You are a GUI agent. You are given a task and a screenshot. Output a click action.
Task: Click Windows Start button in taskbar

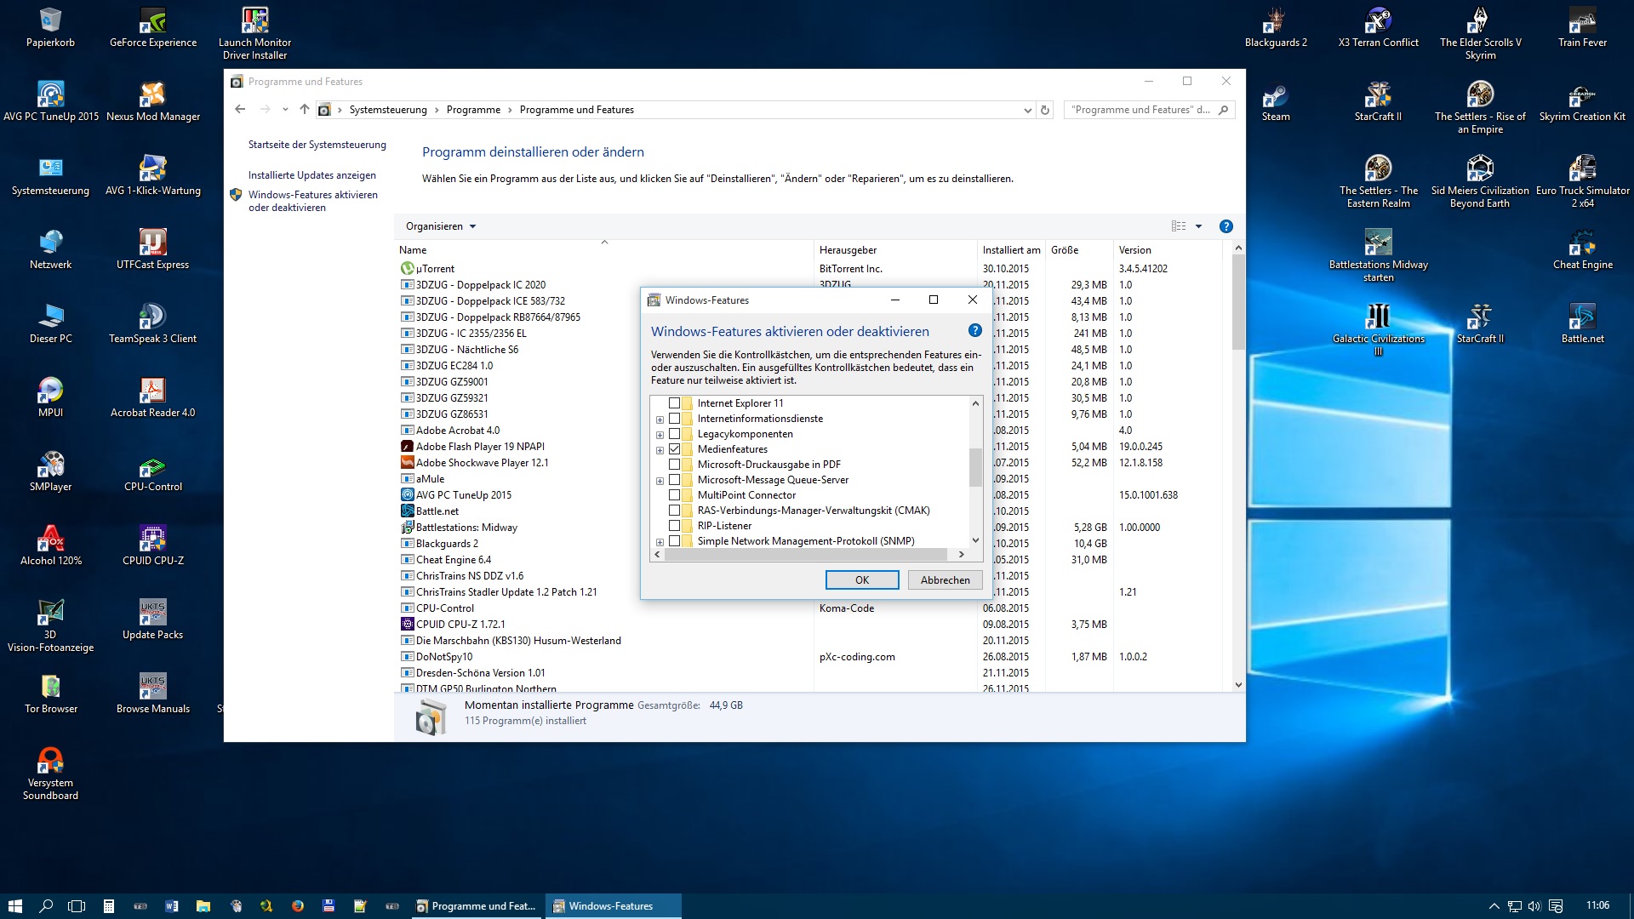point(14,906)
